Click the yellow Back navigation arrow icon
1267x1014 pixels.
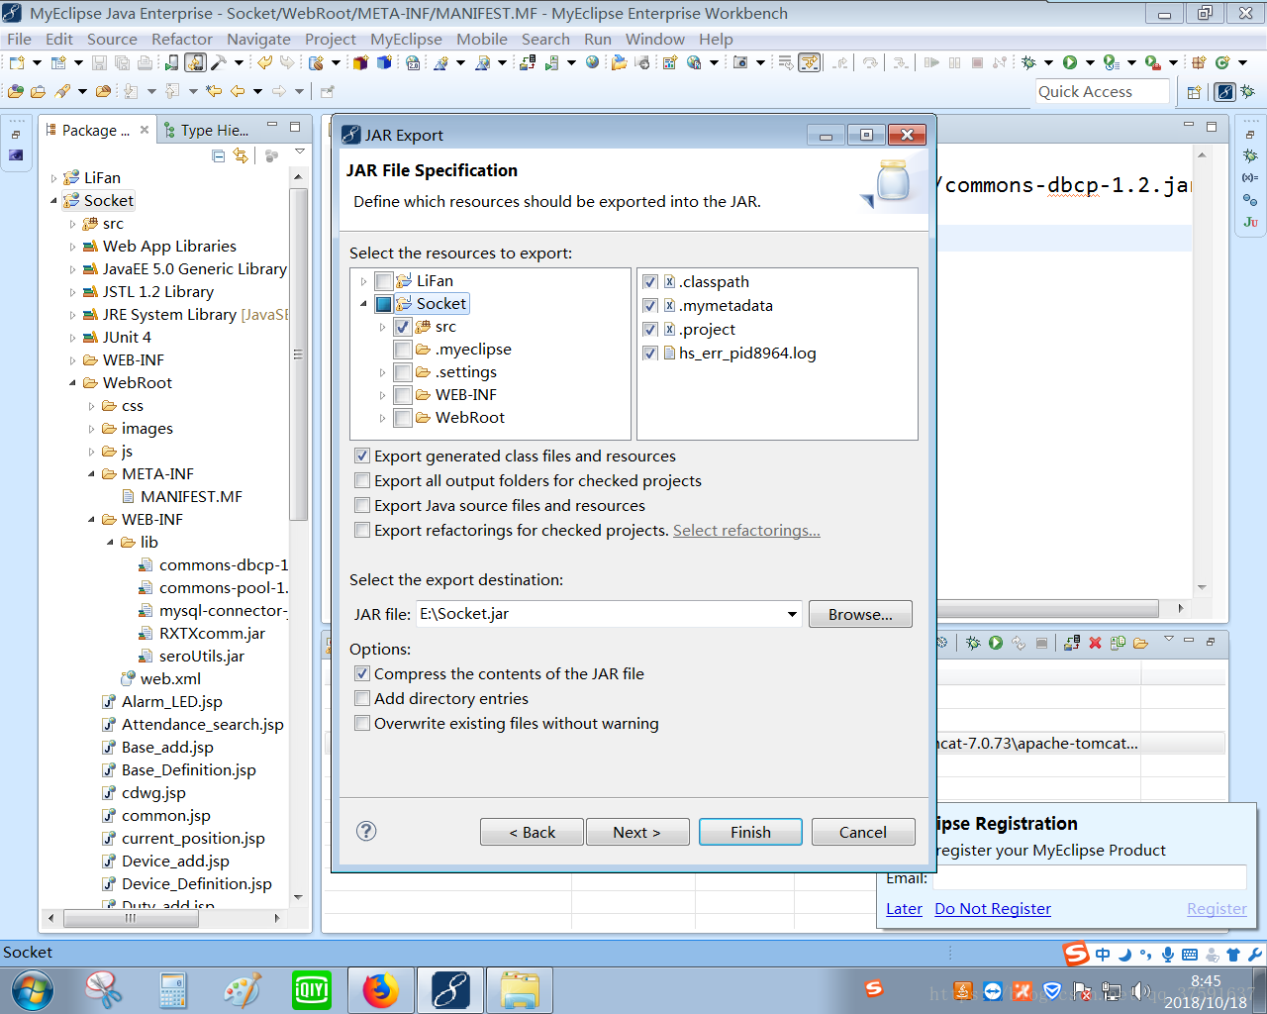point(238,91)
